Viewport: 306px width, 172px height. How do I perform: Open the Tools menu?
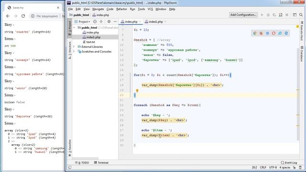(142, 9)
